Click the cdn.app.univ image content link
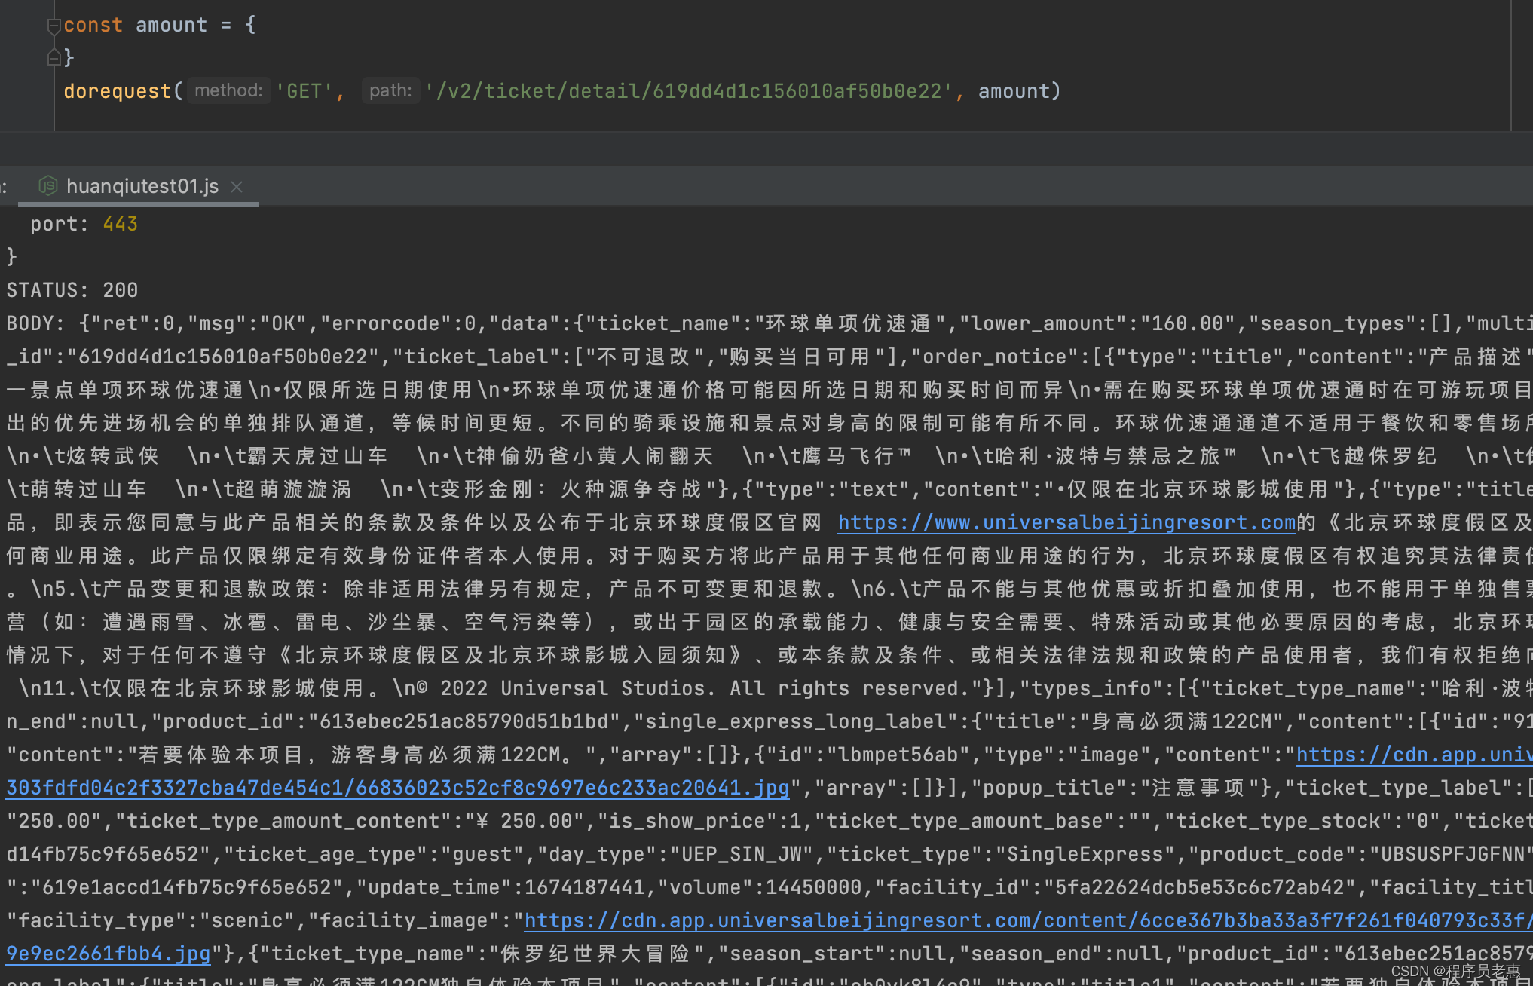Viewport: 1533px width, 986px height. coord(1412,754)
